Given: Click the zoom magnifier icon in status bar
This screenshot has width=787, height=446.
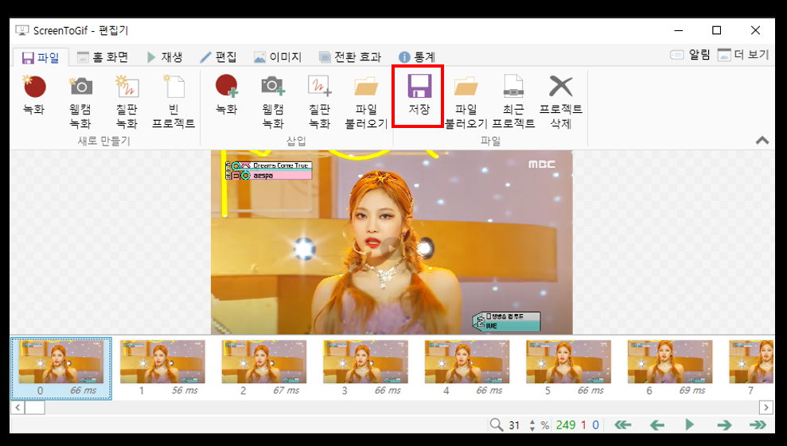Looking at the screenshot, I should click(497, 425).
